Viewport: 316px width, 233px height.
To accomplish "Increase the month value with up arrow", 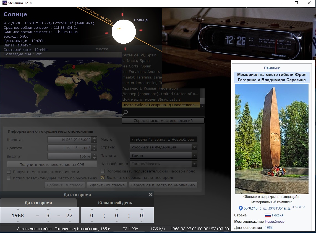I will pyautogui.click(x=48, y=209).
